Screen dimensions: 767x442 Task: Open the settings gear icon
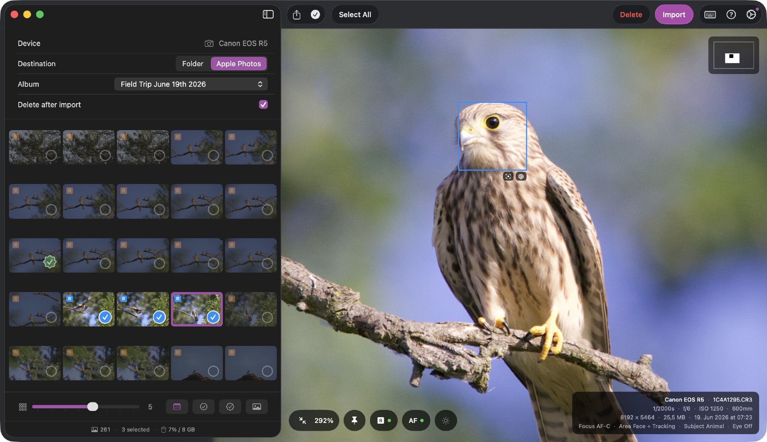point(751,15)
